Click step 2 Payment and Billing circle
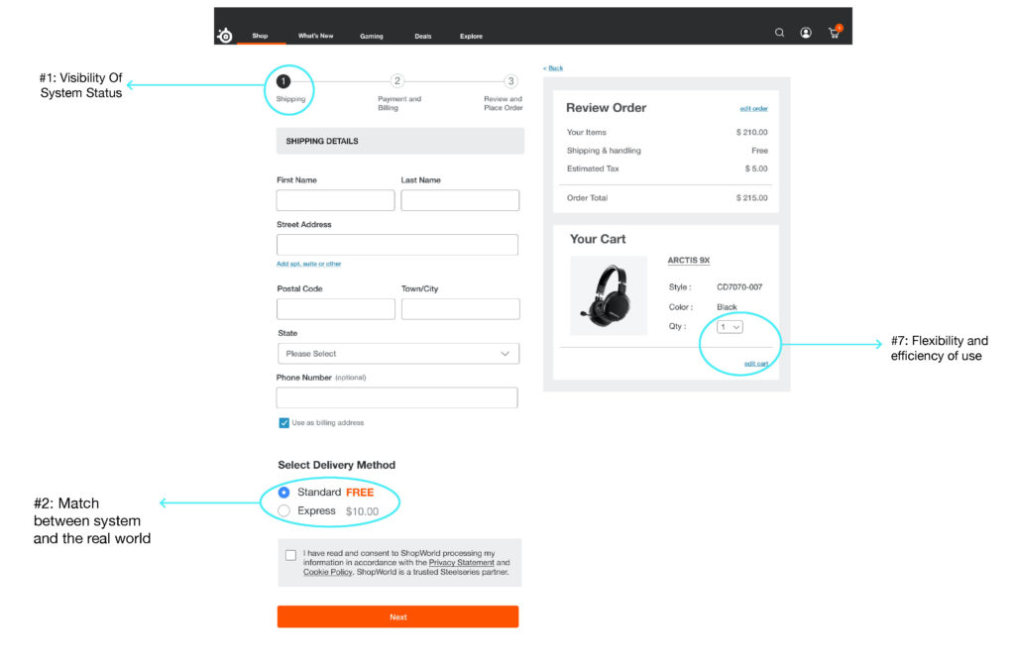 397,81
